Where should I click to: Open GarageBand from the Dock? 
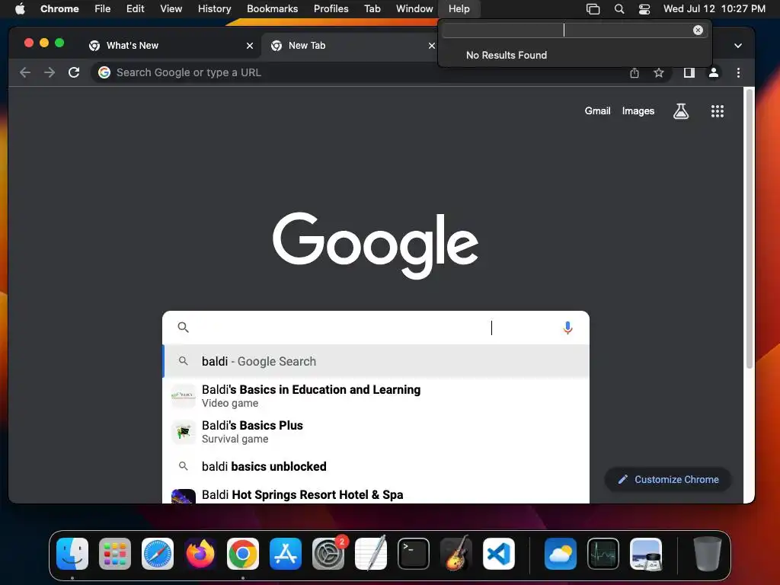pos(456,553)
